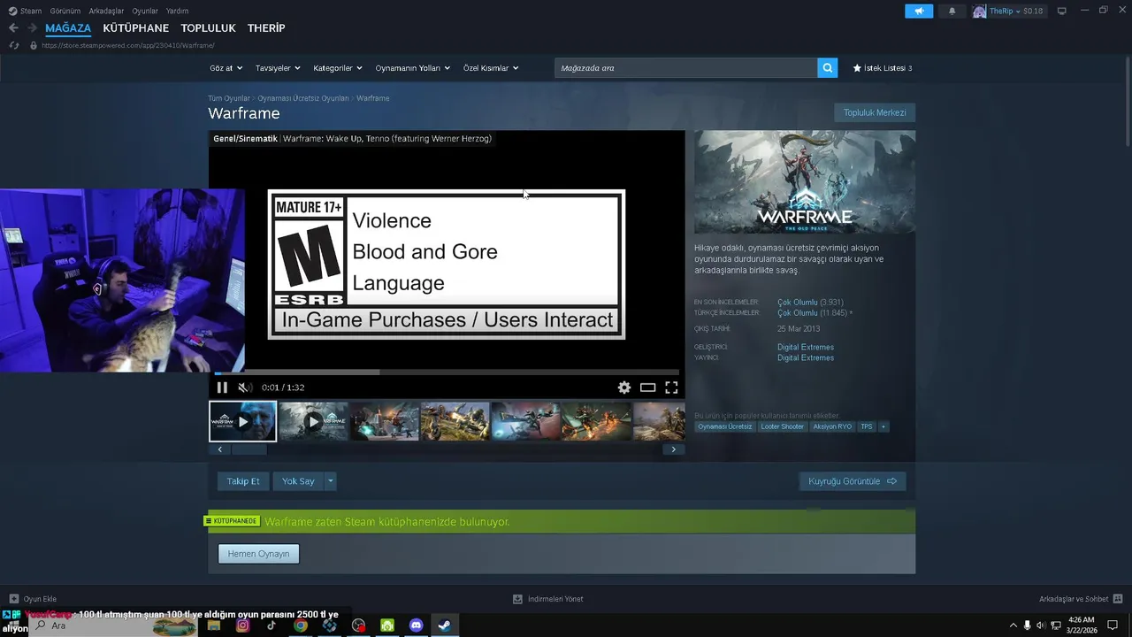Viewport: 1132px width, 637px height.
Task: Open the THERİP profile tab
Action: click(266, 28)
